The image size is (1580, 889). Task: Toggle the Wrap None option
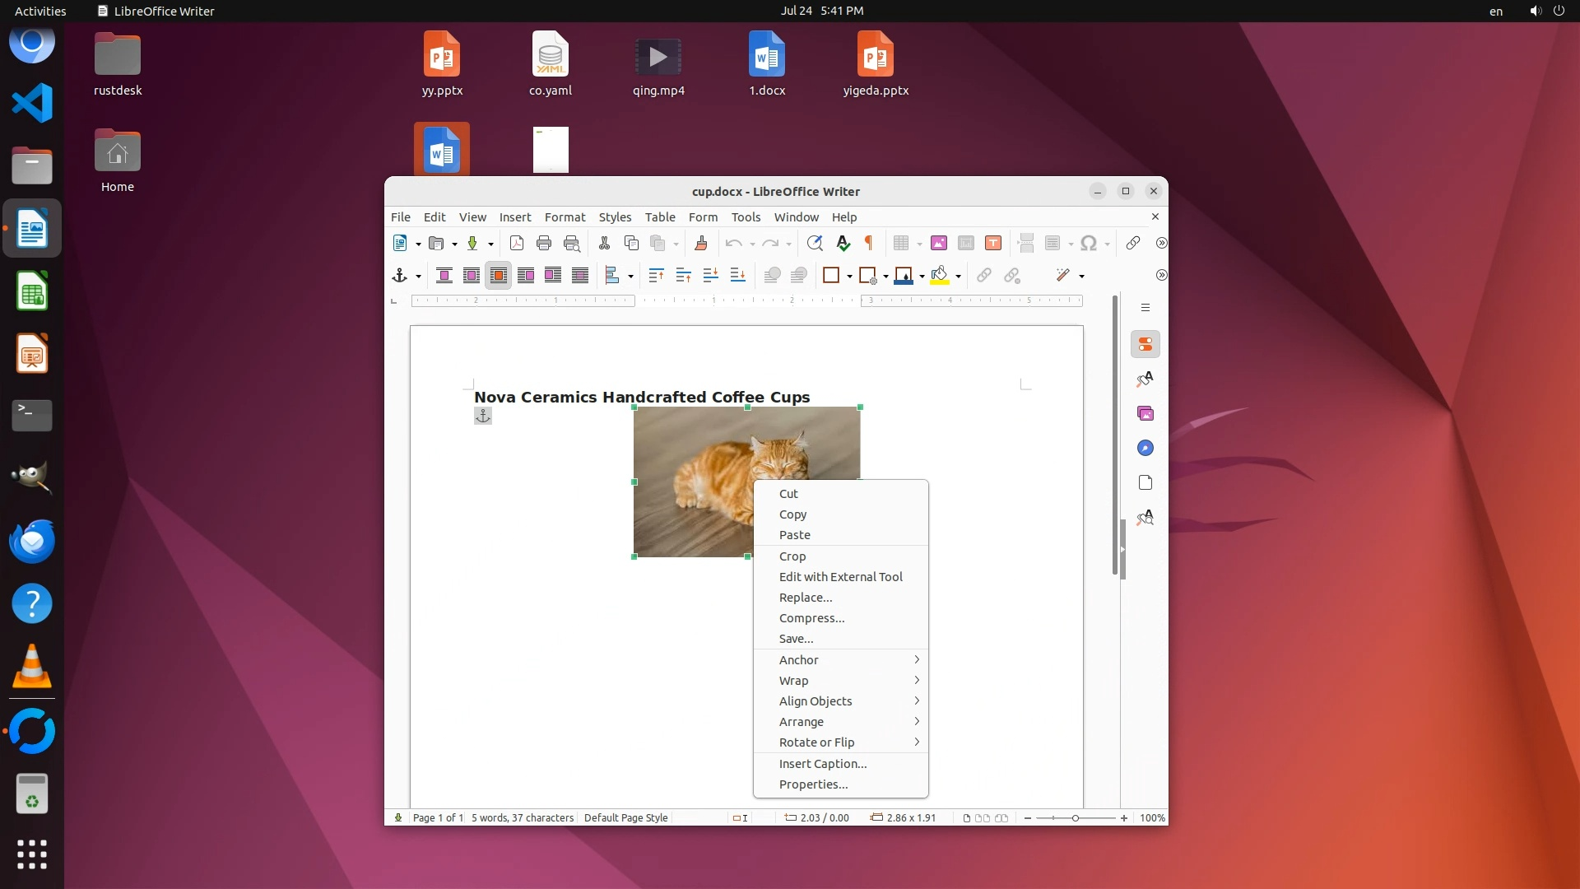coord(444,276)
